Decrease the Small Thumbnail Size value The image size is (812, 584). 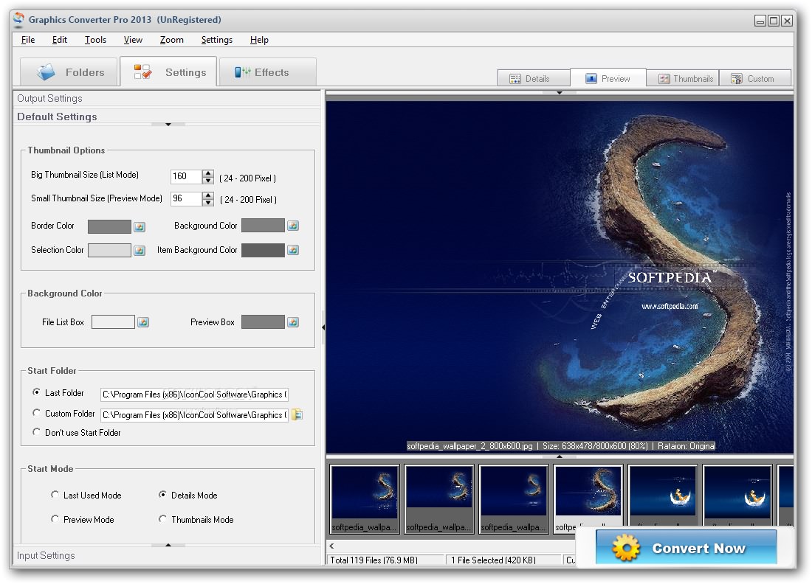(x=207, y=203)
